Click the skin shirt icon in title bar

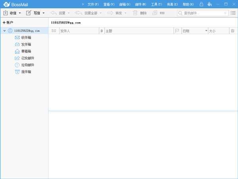pyautogui.click(x=209, y=4)
